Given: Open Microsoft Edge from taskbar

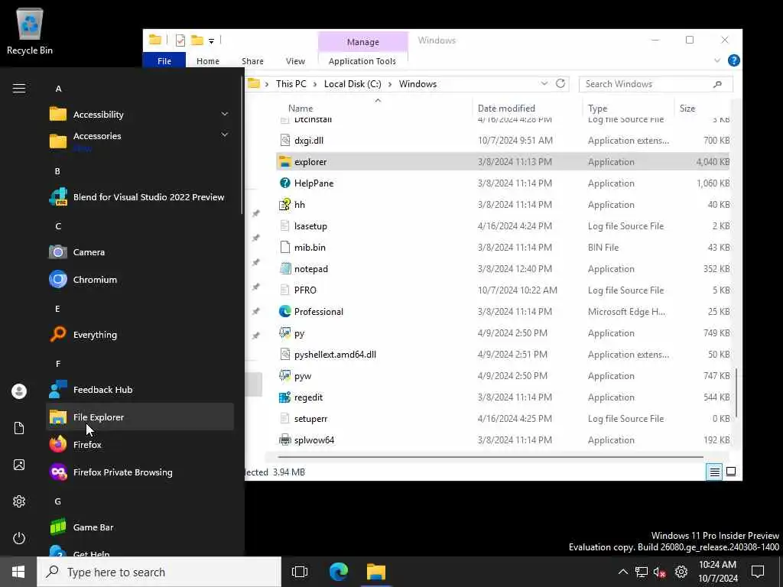Looking at the screenshot, I should 339,572.
